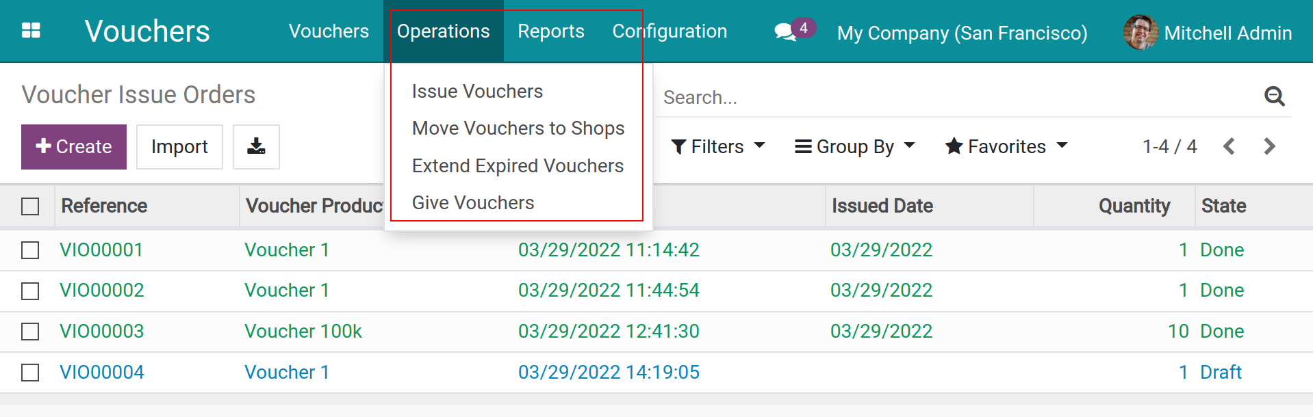Click the 03/29/2022 11:14:42 timestamp cell

(x=609, y=250)
